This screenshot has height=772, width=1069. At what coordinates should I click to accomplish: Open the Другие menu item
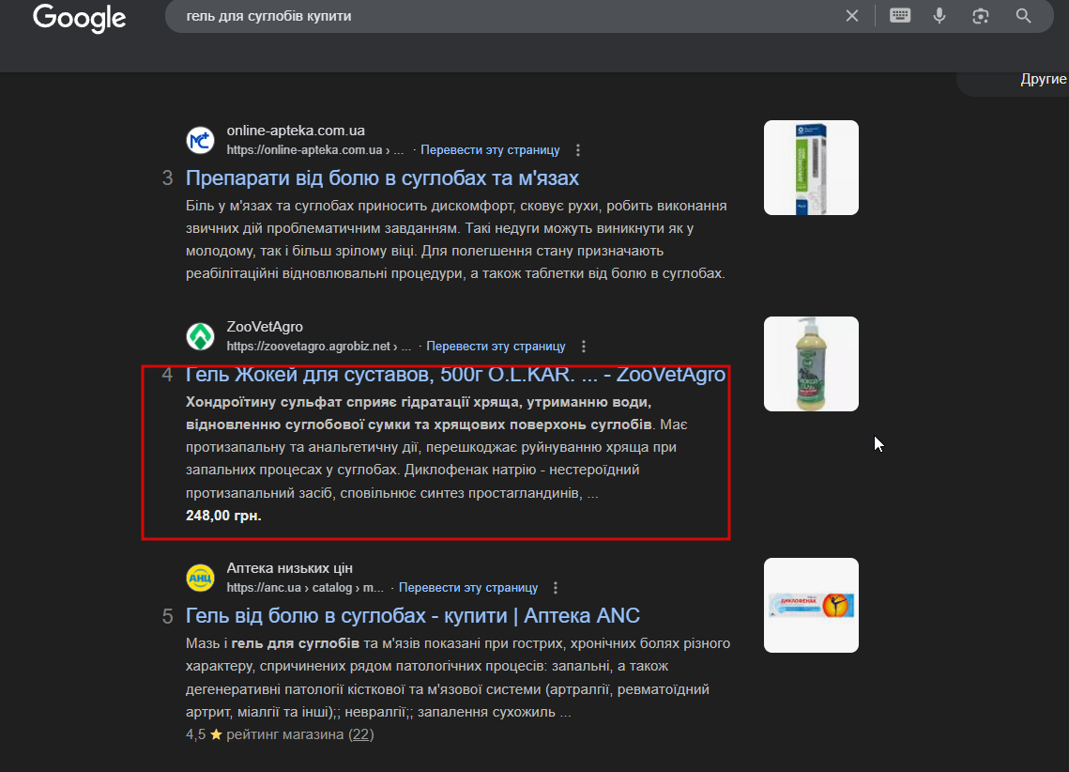tap(1043, 79)
